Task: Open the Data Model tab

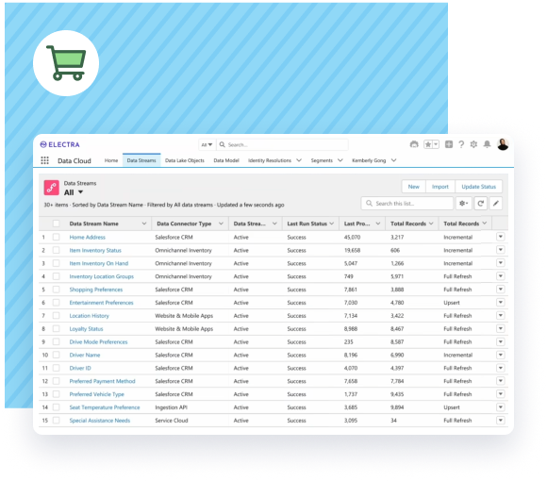Action: pos(226,160)
